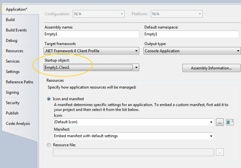Select Icon and manifest radio option
This screenshot has width=241, height=168.
49,99
